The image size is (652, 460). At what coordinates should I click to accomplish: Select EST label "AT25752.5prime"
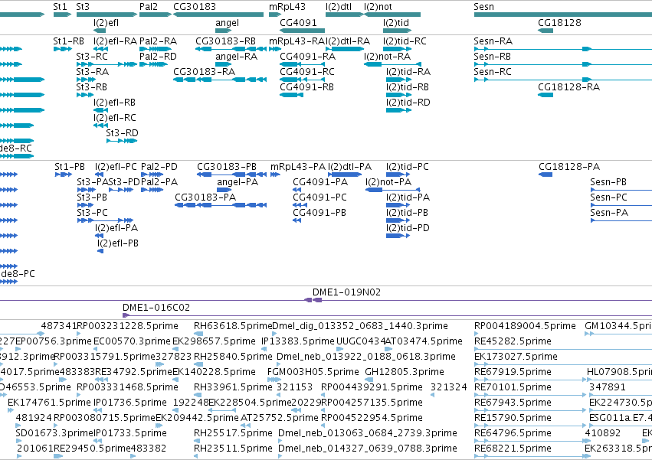(280, 418)
